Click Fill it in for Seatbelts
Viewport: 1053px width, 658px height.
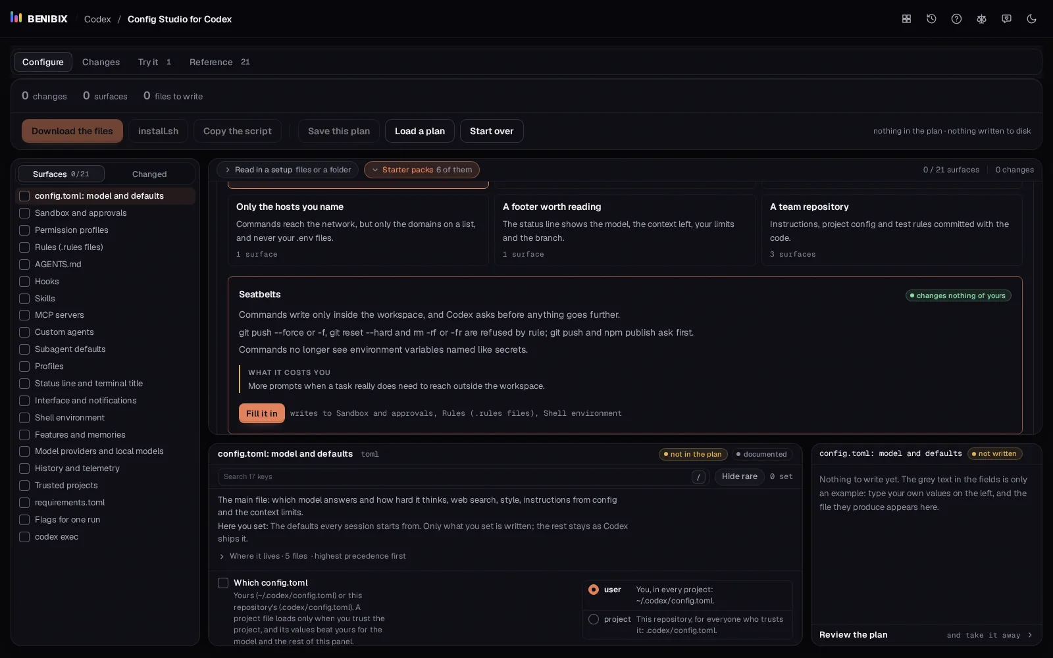262,413
